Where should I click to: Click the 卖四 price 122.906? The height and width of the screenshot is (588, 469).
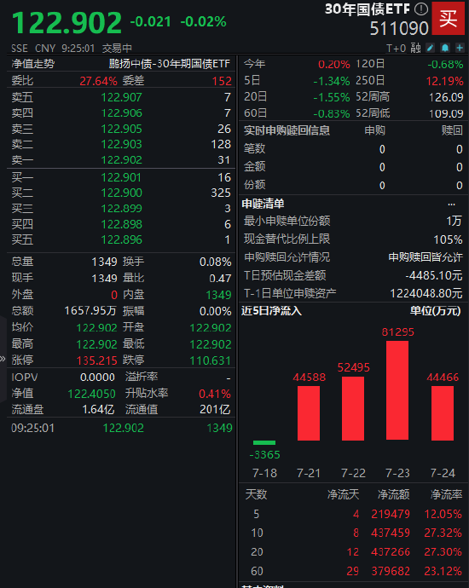tap(122, 113)
